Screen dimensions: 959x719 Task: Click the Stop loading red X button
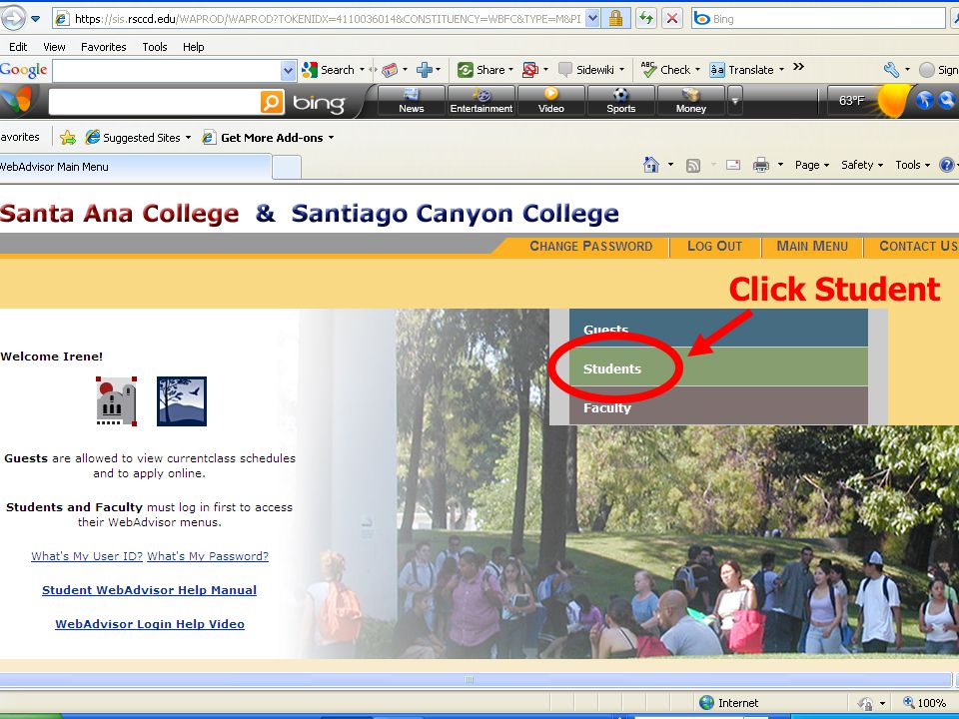672,18
